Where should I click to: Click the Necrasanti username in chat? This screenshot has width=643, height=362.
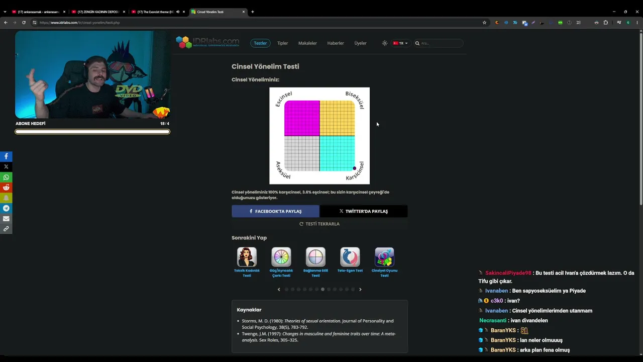point(492,320)
